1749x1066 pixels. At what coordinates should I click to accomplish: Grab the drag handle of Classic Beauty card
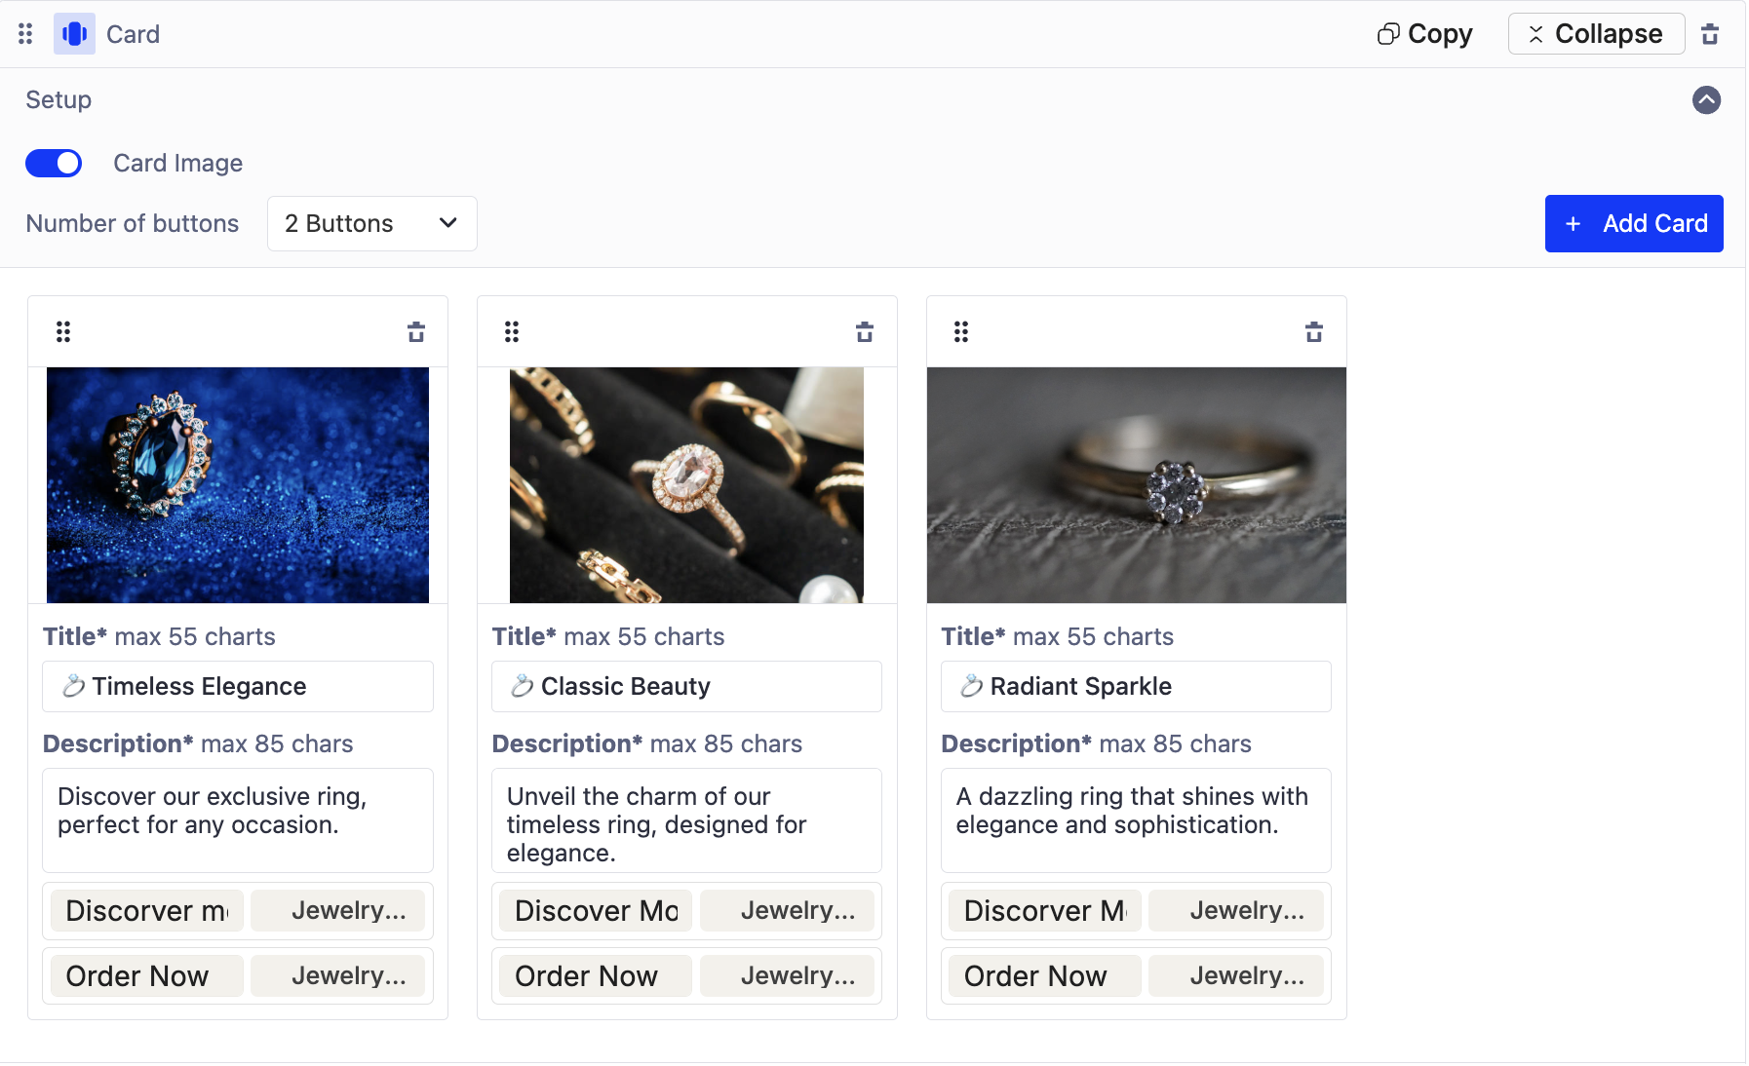tap(512, 332)
